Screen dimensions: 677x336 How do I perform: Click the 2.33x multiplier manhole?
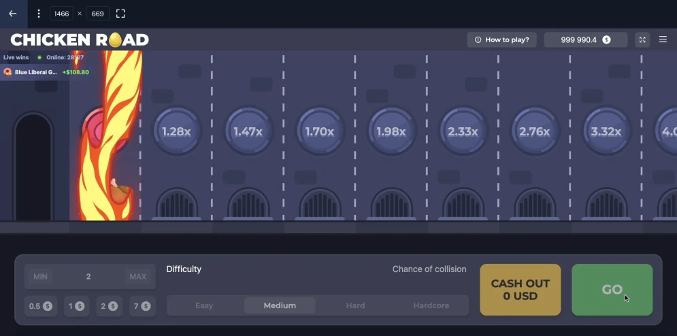(463, 131)
